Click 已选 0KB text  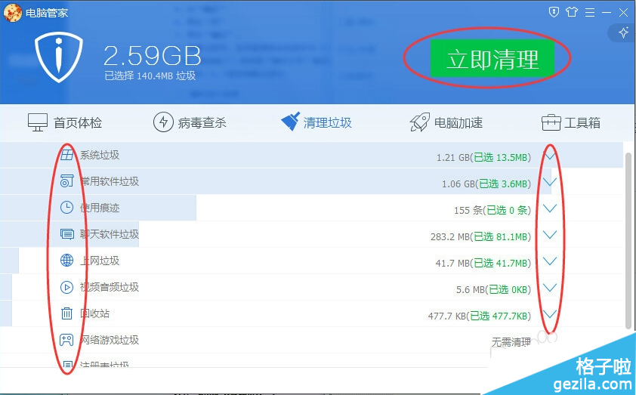508,289
